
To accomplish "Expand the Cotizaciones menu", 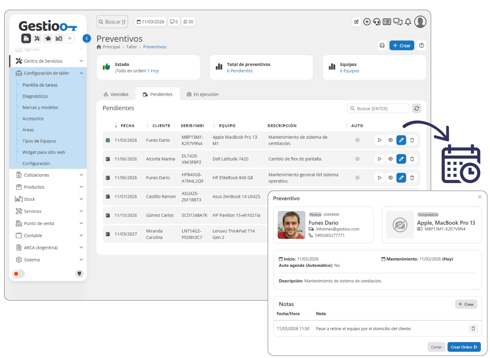I will pyautogui.click(x=48, y=175).
